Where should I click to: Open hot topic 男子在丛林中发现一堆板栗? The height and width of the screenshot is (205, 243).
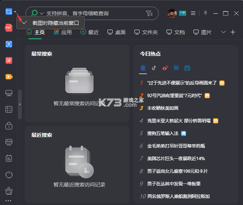(174, 184)
